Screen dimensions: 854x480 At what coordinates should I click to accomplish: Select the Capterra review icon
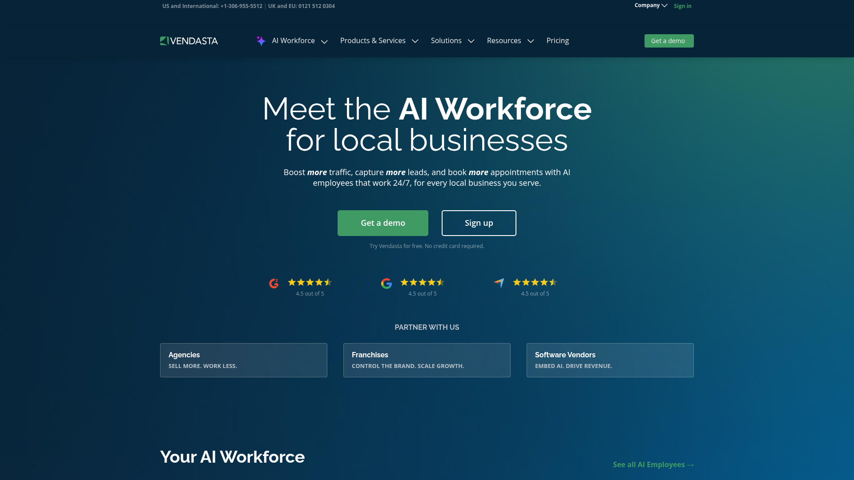click(x=499, y=283)
